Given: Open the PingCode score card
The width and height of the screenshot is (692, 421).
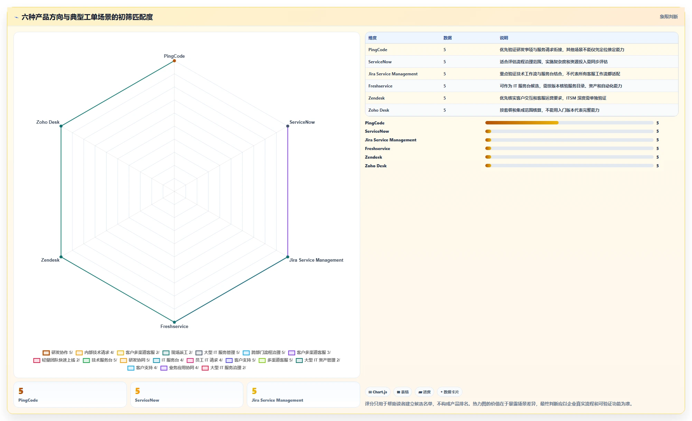Looking at the screenshot, I should pos(70,395).
